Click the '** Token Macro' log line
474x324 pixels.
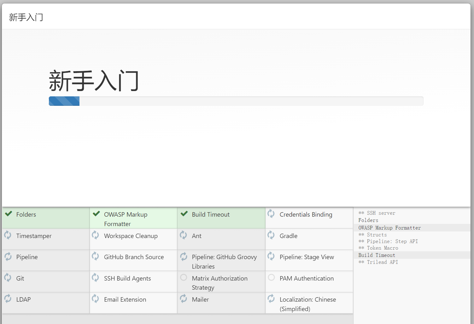378,248
